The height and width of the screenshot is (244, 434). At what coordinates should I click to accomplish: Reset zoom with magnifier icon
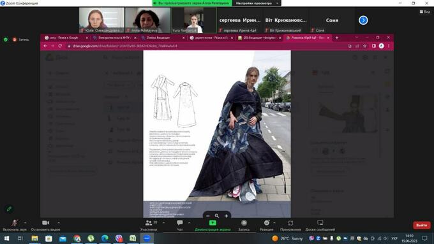(217, 216)
